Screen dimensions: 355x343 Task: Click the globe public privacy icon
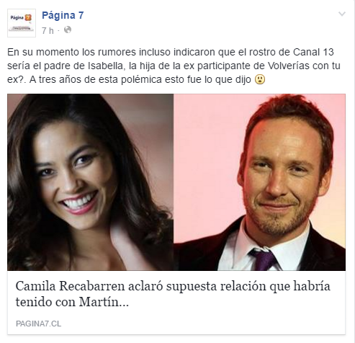(68, 30)
